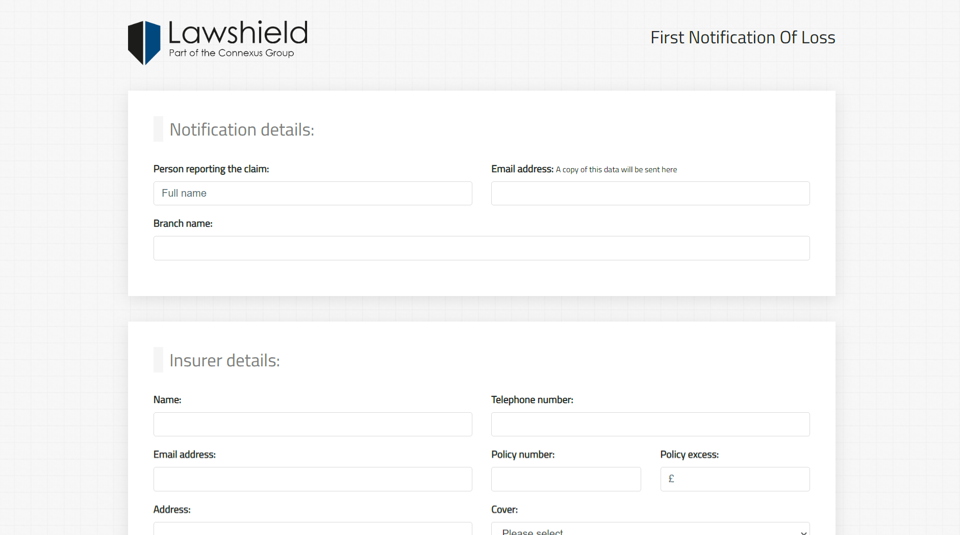The image size is (960, 535).
Task: Click the "Insurer details:" section header
Action: (224, 360)
